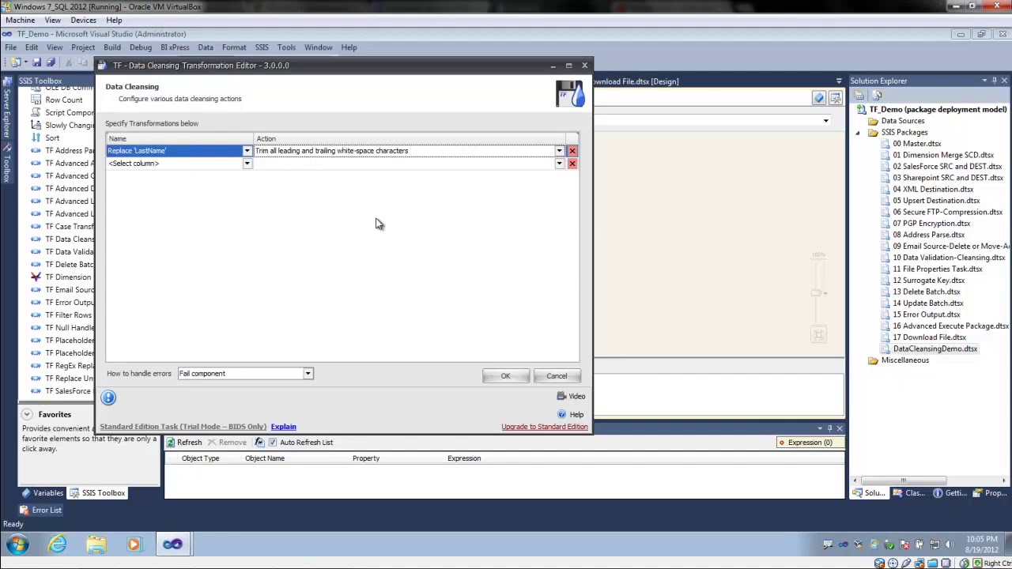Click Save icon in Visual Studio toolbar
The height and width of the screenshot is (569, 1012).
pos(36,62)
